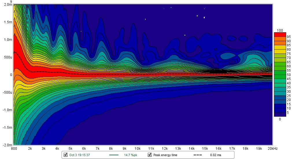Toggle the Peak energy time checkbox

(x=150, y=155)
